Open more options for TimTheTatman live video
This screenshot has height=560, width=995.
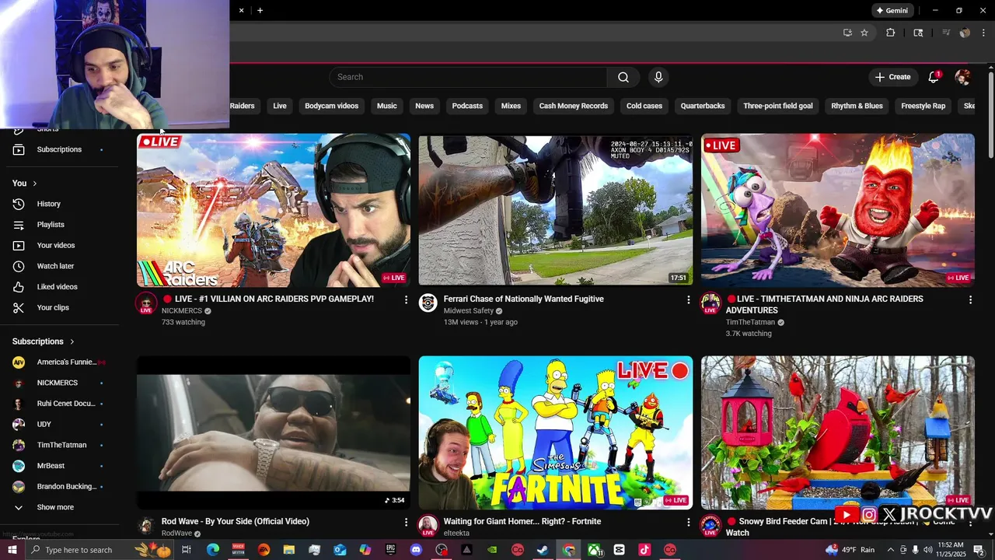970,299
